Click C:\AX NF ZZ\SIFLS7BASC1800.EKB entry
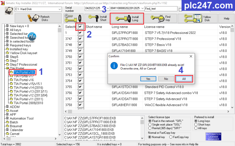Viewport: 235px width, 146px height. point(90,126)
